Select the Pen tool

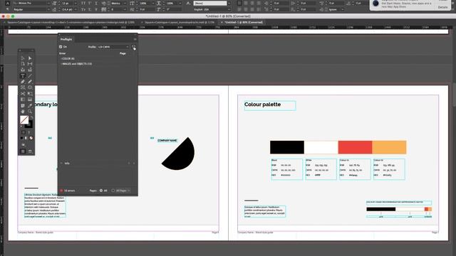[23, 82]
